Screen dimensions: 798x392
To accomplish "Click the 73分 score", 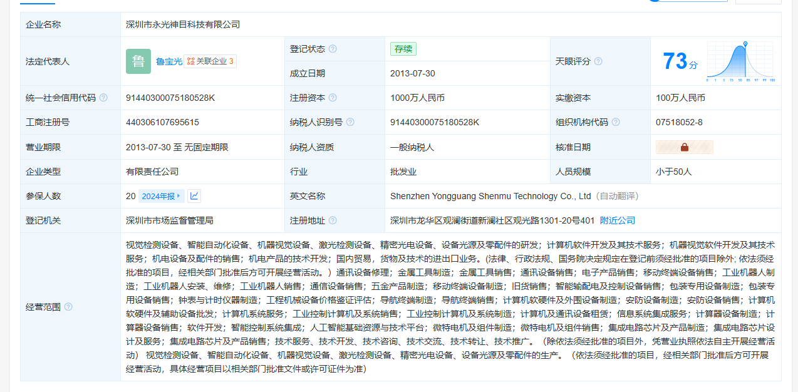I will [x=680, y=61].
